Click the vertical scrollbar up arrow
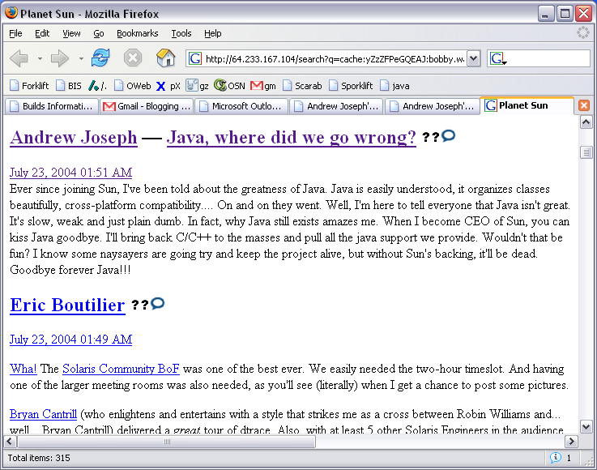Screen dimensions: 597x470 click(586, 122)
